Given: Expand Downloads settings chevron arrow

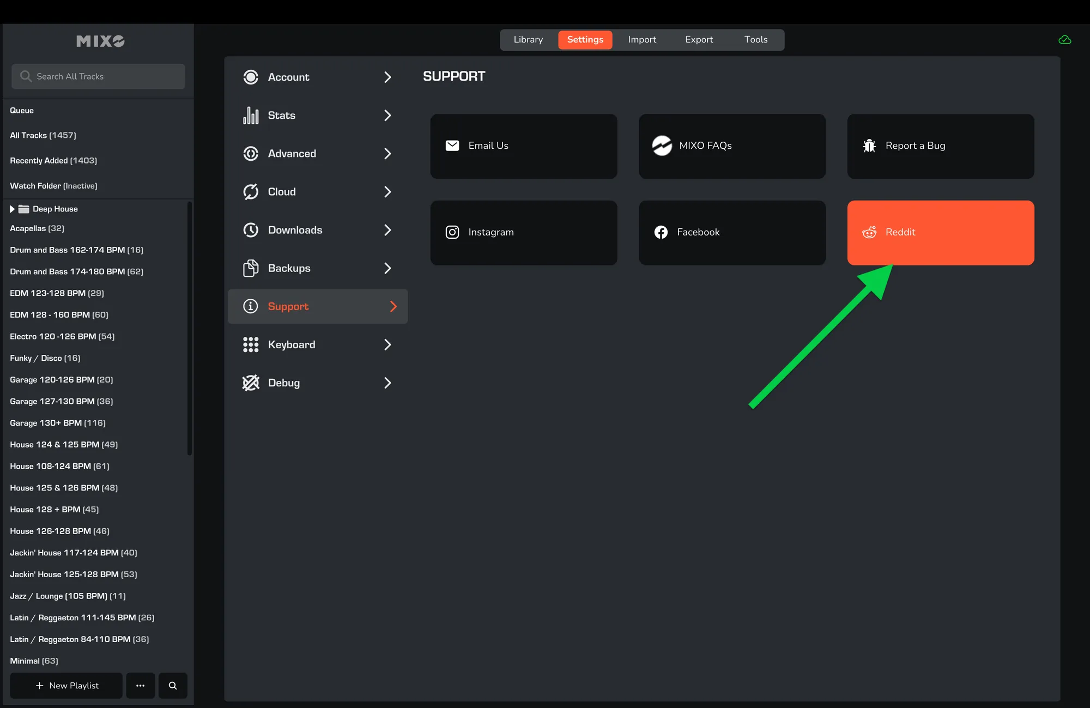Looking at the screenshot, I should tap(387, 230).
